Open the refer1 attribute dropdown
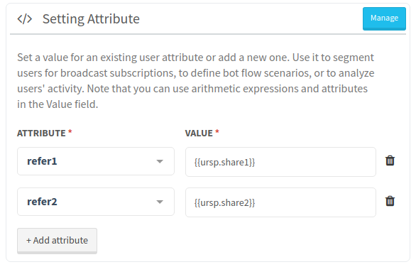416x267 pixels. (x=96, y=161)
